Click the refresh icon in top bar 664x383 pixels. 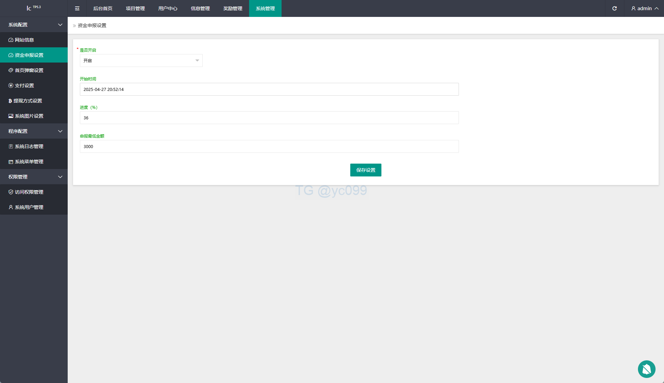[615, 8]
